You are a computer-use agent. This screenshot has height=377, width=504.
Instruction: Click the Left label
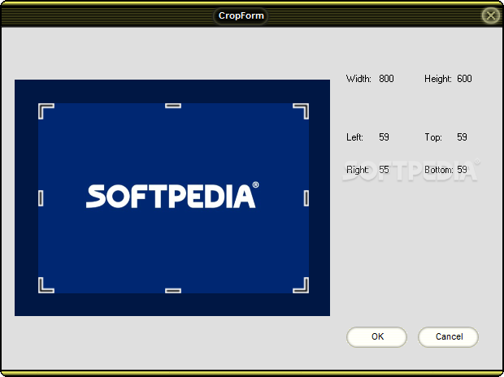click(355, 137)
